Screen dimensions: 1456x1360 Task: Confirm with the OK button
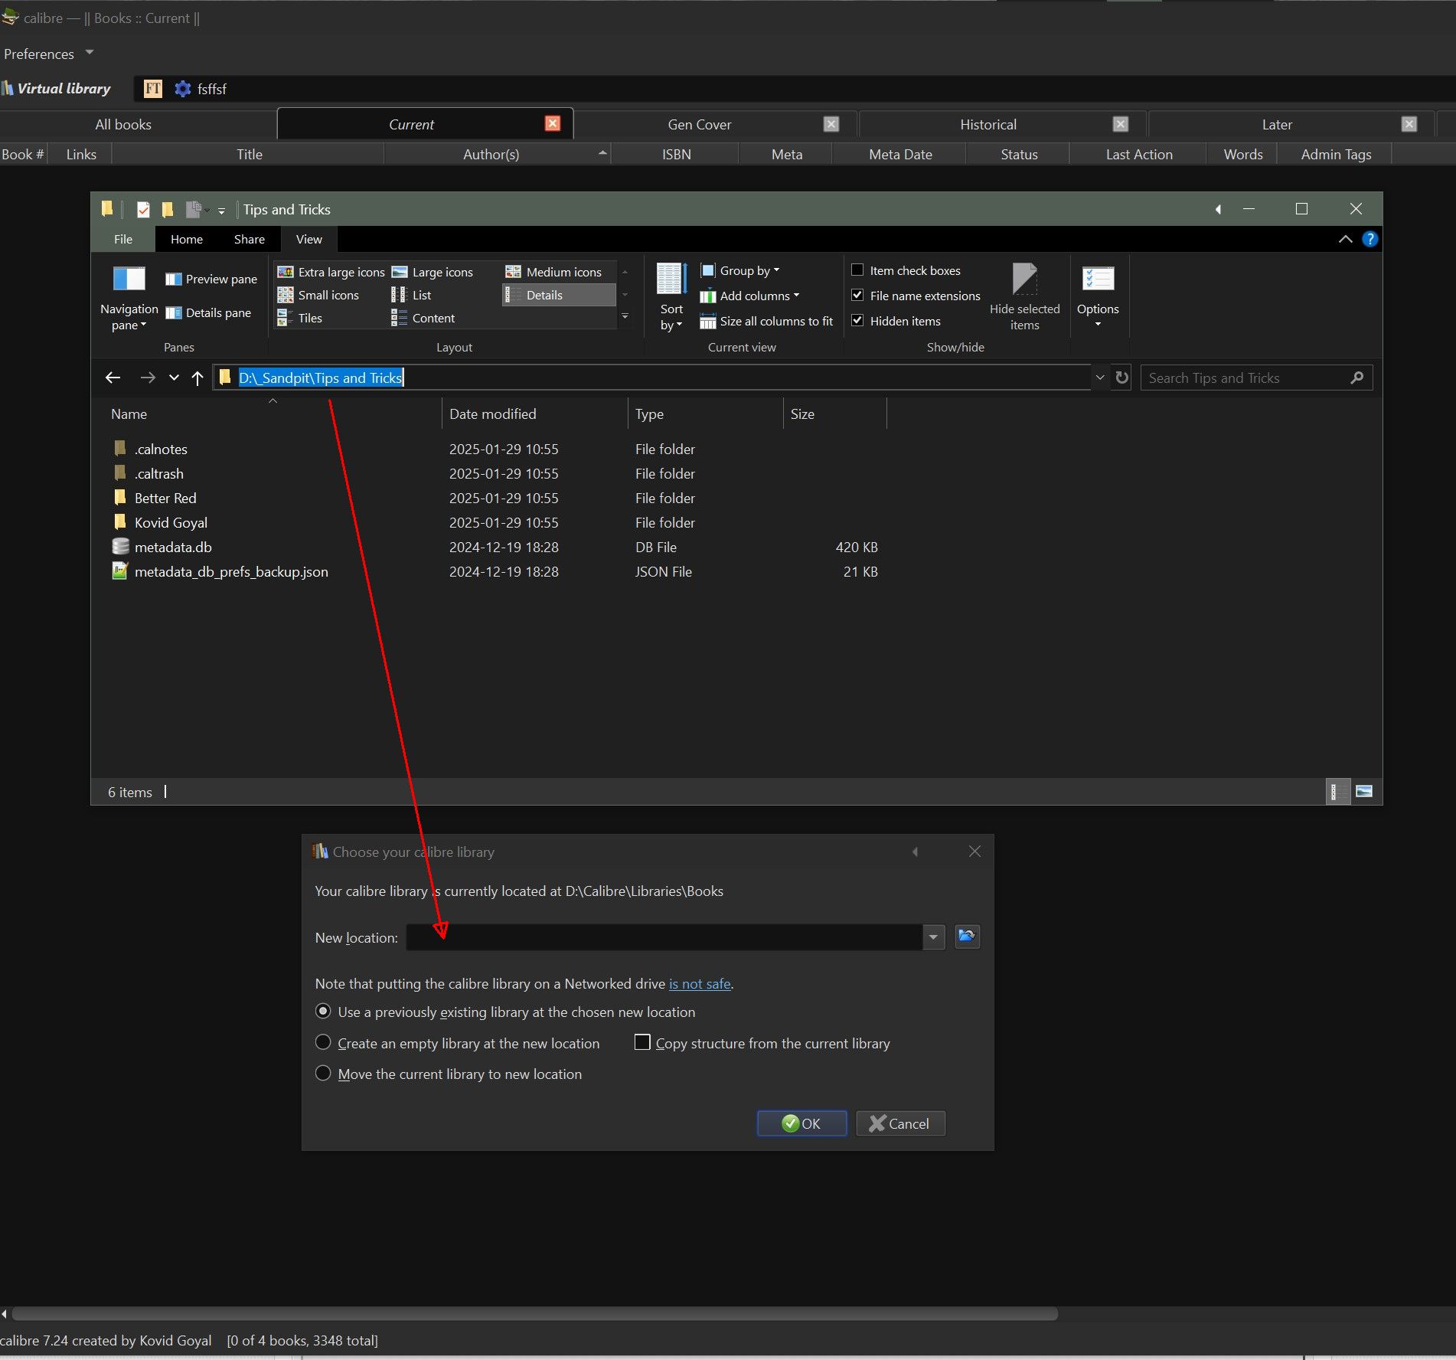(801, 1123)
